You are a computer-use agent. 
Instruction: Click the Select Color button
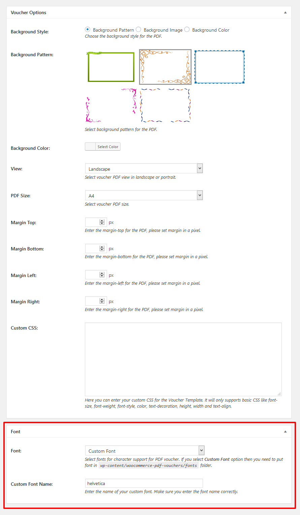click(x=103, y=147)
